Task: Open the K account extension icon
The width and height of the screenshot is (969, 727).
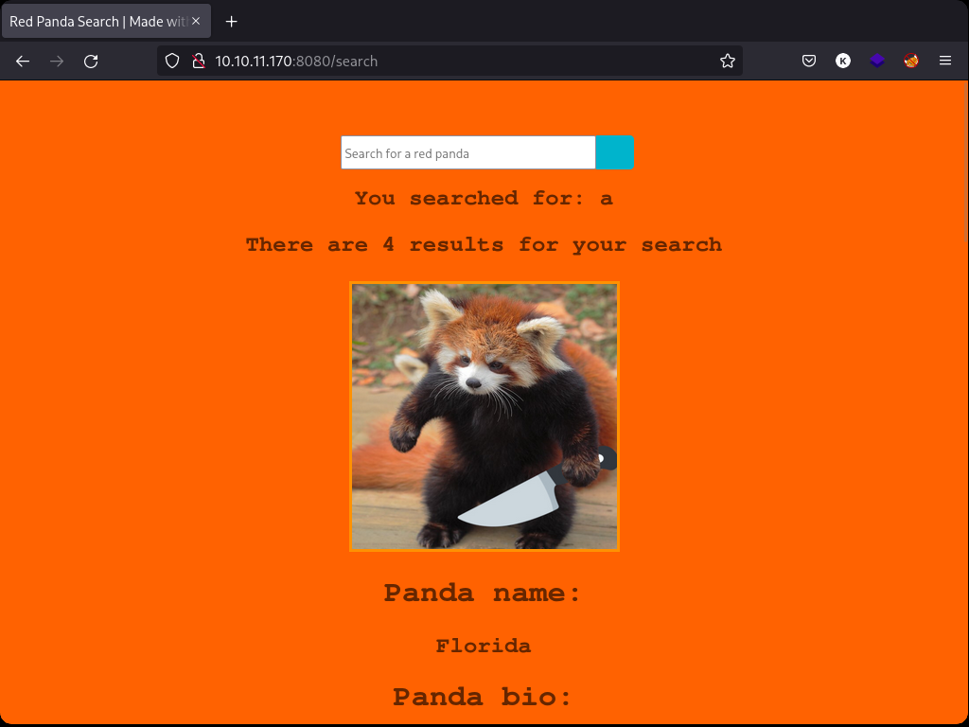Action: pyautogui.click(x=842, y=61)
